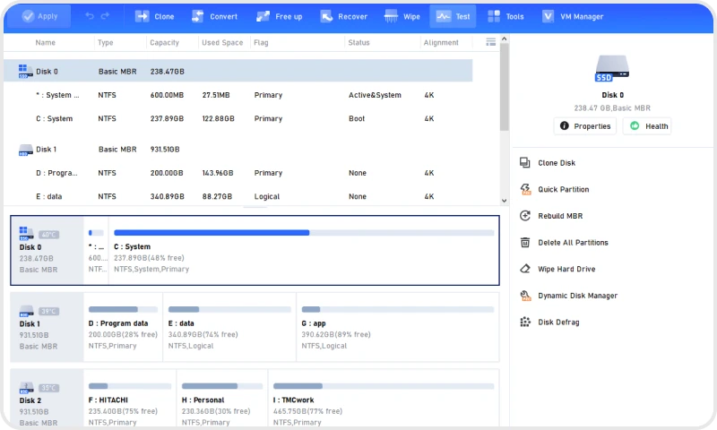Select the C : System table row
The image size is (717, 430).
coord(238,118)
